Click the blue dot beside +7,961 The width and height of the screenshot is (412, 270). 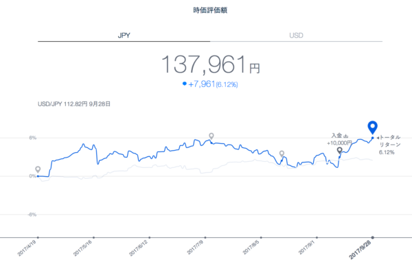click(185, 84)
